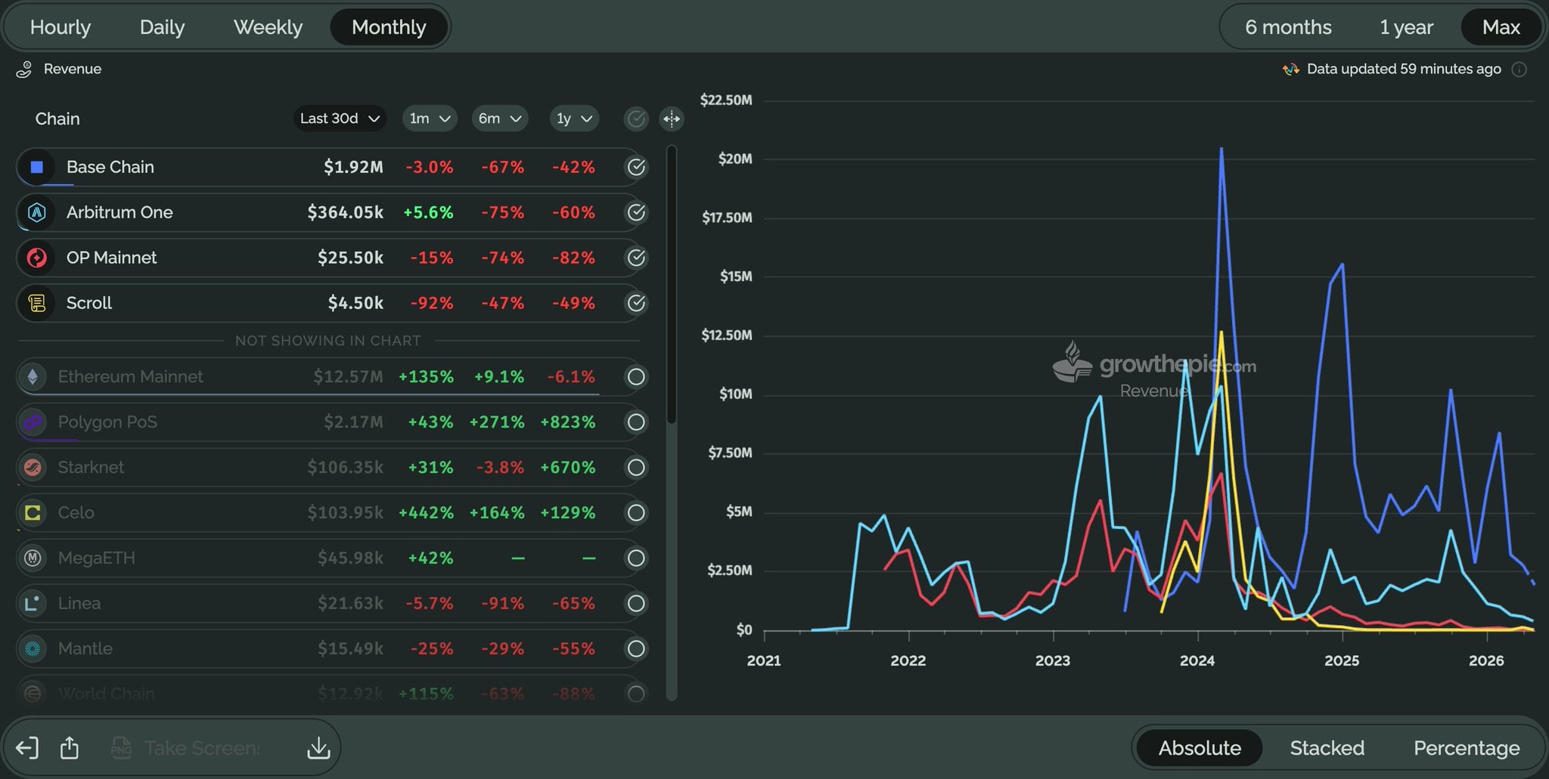Click Ethereum Mainnet revenue $12.57M
Image resolution: width=1549 pixels, height=779 pixels.
348,376
